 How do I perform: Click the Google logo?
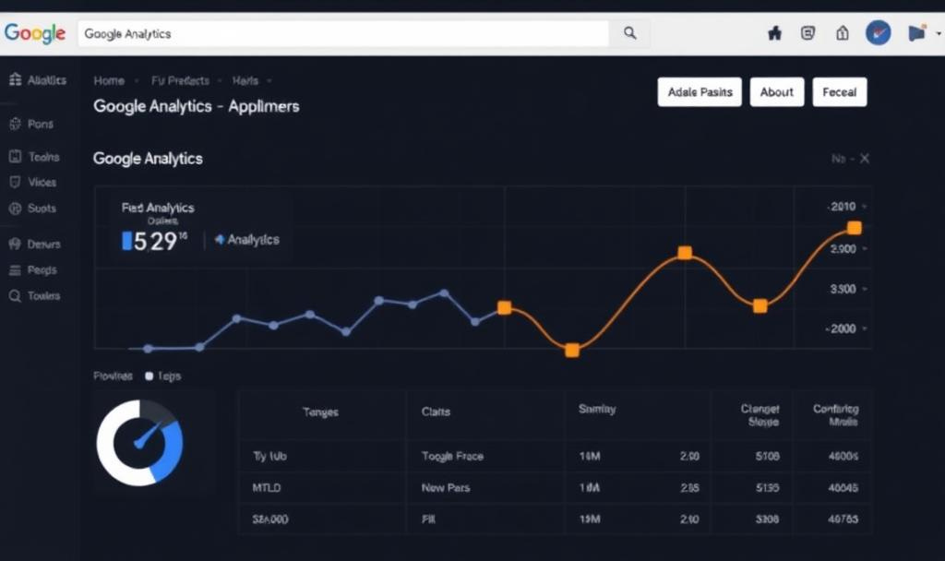point(34,33)
